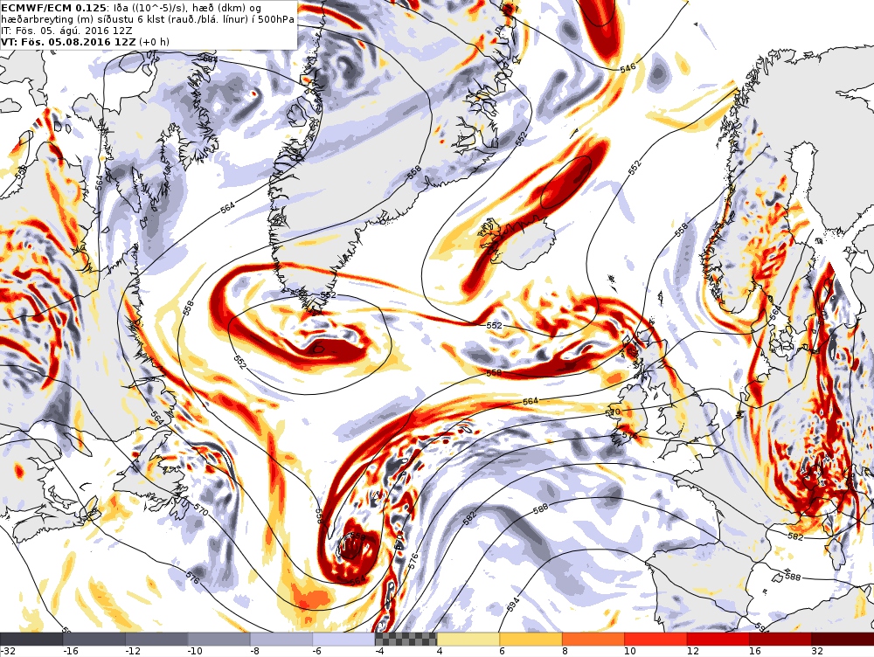Click the '-32' color scale label

(7, 651)
